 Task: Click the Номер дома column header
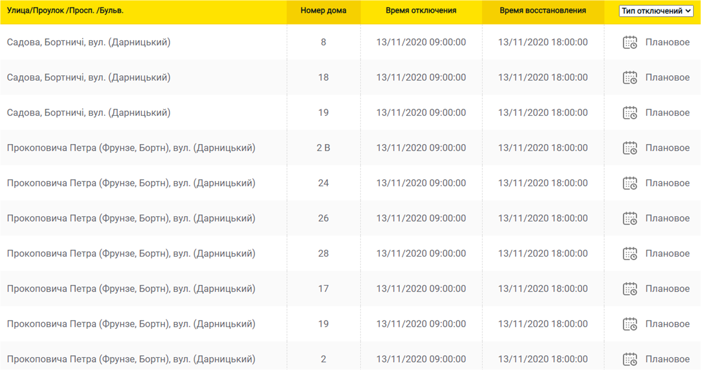(x=323, y=11)
